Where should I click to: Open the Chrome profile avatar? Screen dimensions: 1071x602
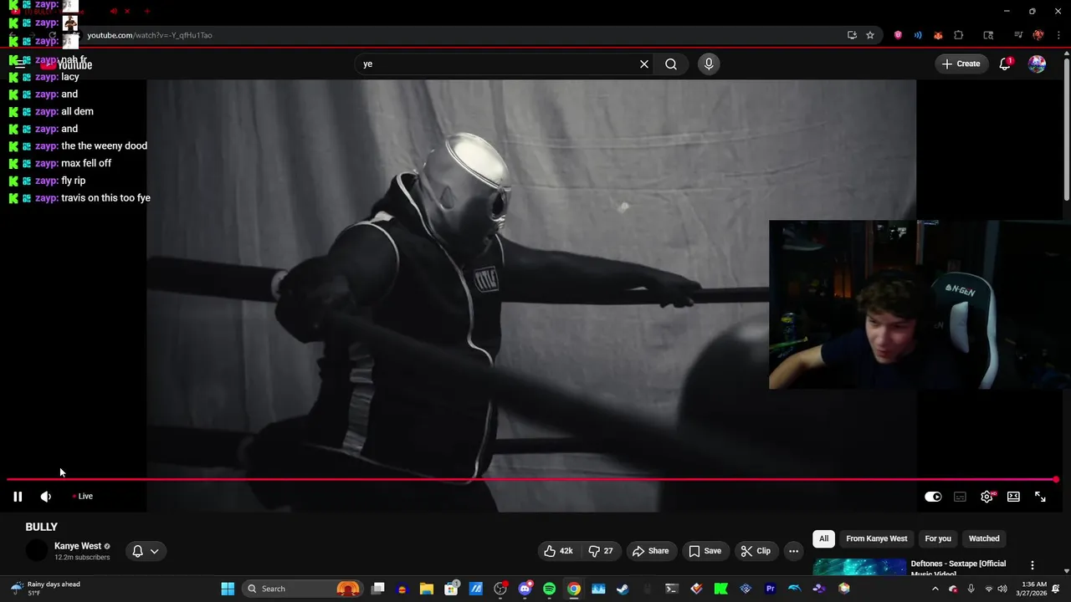(1038, 35)
